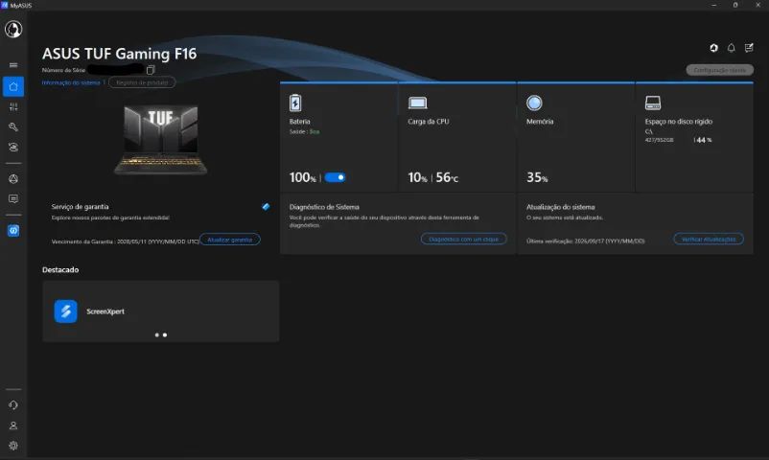Click the Memória circle icon
769x460 pixels.
[534, 103]
